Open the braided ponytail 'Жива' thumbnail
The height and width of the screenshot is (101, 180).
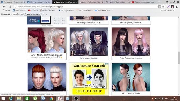131,77
